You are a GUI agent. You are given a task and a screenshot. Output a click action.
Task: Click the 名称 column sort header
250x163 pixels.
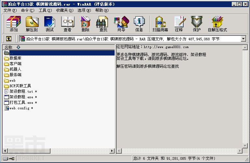pyautogui.click(x=59, y=47)
